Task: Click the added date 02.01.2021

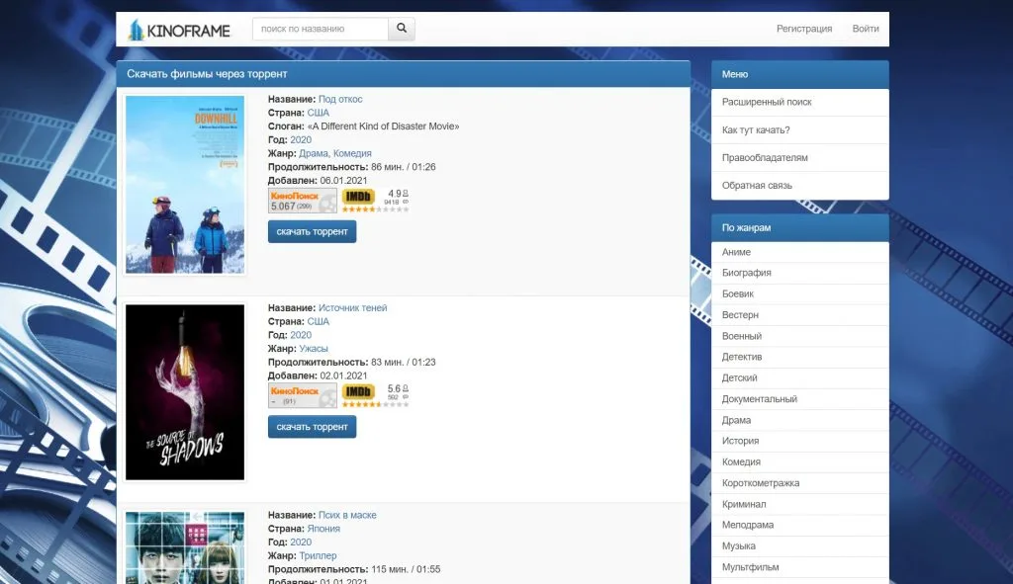Action: (343, 375)
